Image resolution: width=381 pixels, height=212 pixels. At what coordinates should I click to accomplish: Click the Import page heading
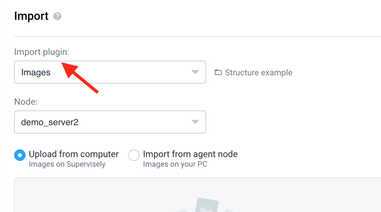(31, 16)
